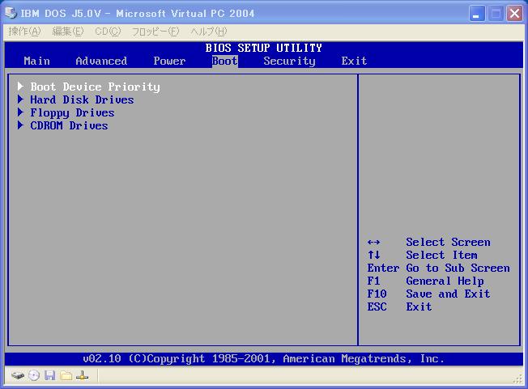Click the arrow beside Floppy Drives
The width and height of the screenshot is (528, 389).
tap(20, 112)
